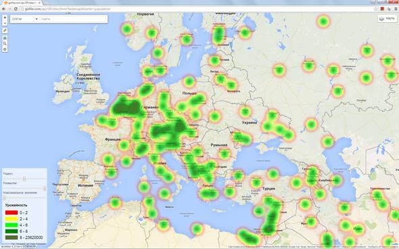This screenshot has width=399, height=249.
Task: Bookmark page using the star icon
Action: 375,9
